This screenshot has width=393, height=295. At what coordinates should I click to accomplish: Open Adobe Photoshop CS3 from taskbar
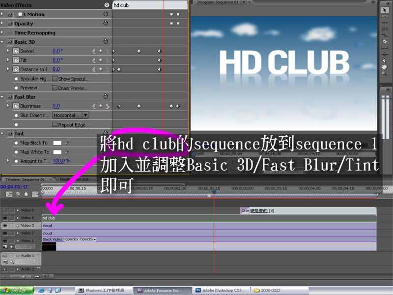click(x=222, y=291)
